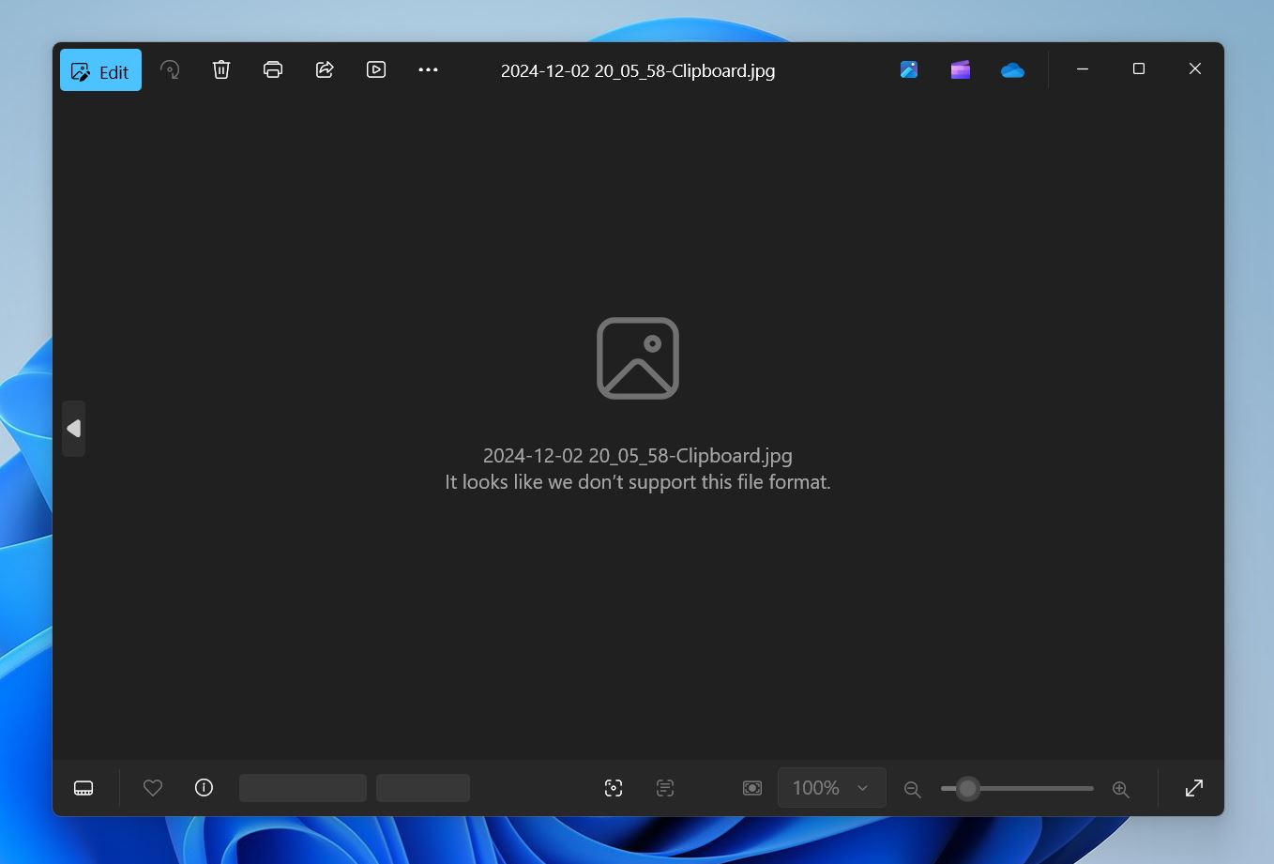Collapse the previous image arrow panel
Screen dimensions: 1274x864
[x=73, y=428]
